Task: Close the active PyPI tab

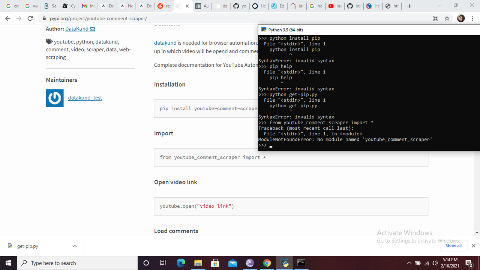Action: click(187, 6)
